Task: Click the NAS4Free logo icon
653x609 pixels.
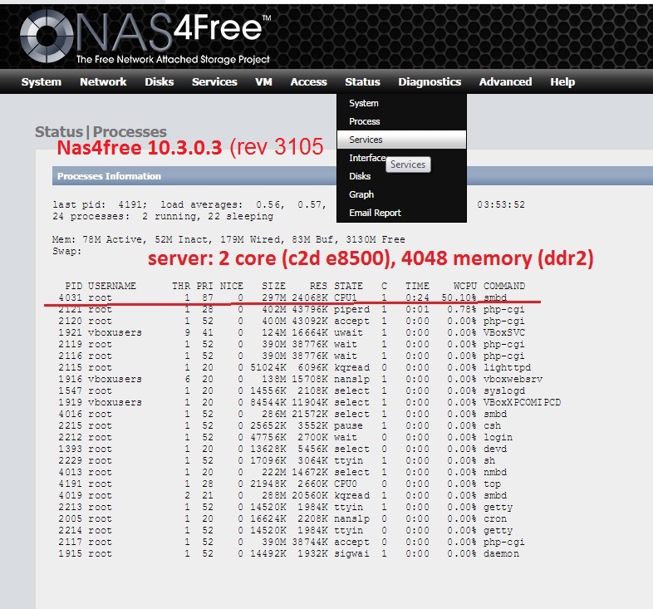Action: coord(47,36)
